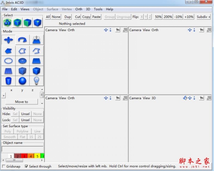Choose the wireframe Box mesh tool
This screenshot has width=214, height=171.
pyautogui.click(x=22, y=71)
